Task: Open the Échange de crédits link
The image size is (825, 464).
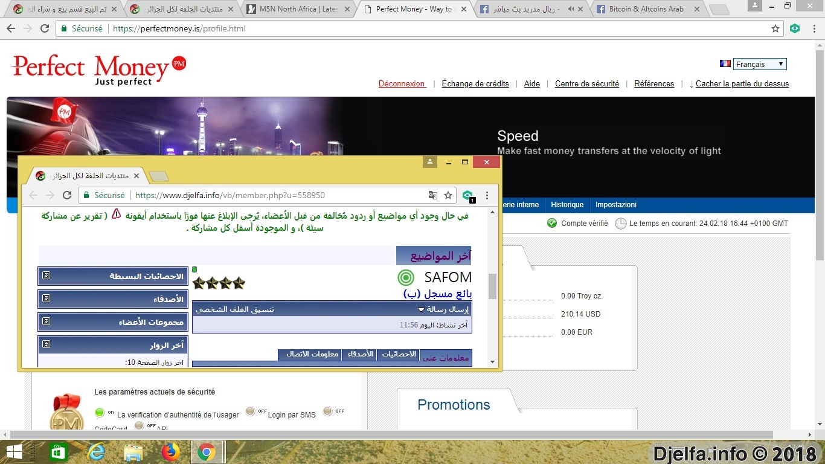Action: pyautogui.click(x=475, y=84)
